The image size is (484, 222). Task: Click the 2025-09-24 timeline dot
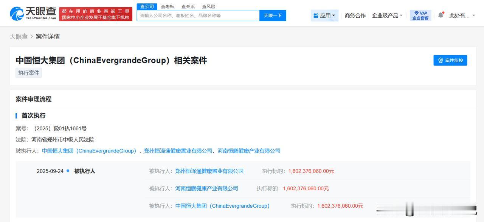68,171
